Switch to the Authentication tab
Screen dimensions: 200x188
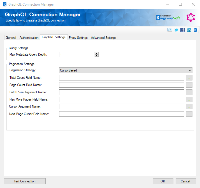pos(29,38)
